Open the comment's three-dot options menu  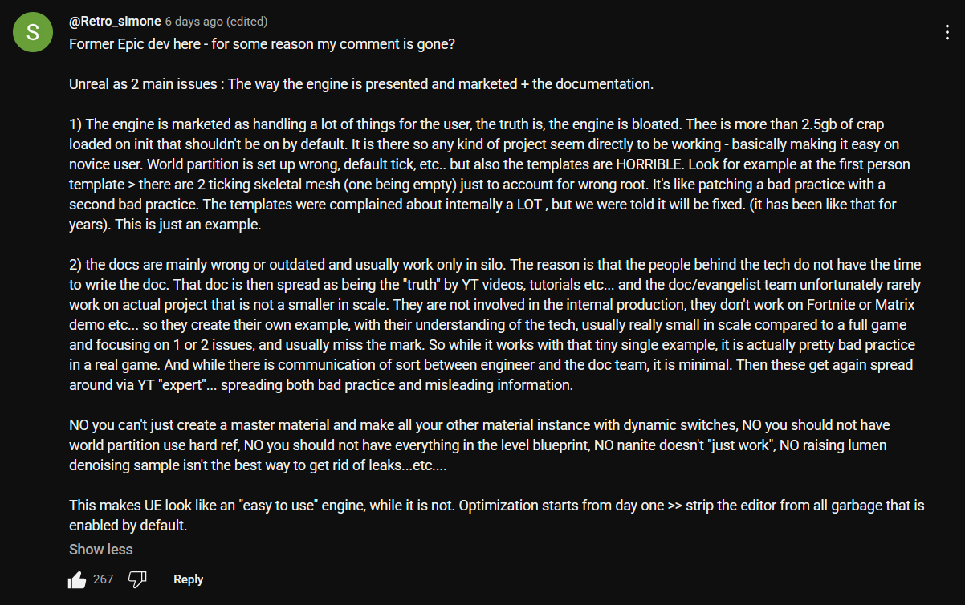click(948, 32)
